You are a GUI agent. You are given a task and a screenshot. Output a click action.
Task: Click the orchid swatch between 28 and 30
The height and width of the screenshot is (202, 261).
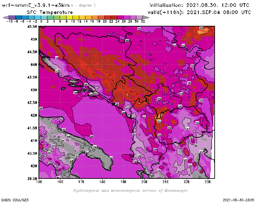click(x=133, y=18)
